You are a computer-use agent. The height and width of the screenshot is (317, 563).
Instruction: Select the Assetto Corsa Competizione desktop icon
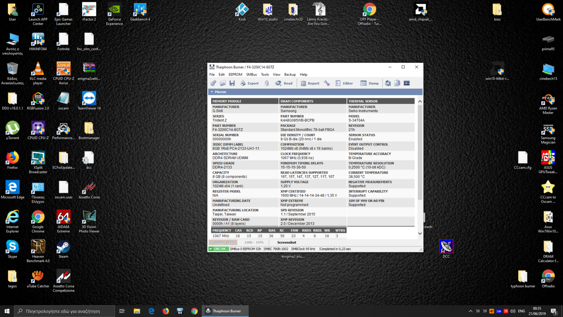(63, 281)
